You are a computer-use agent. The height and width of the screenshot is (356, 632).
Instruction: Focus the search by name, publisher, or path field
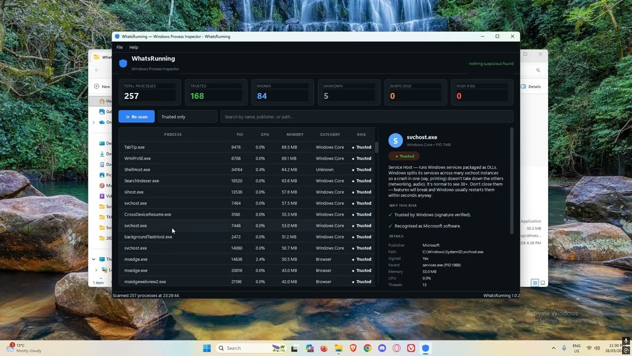367,117
